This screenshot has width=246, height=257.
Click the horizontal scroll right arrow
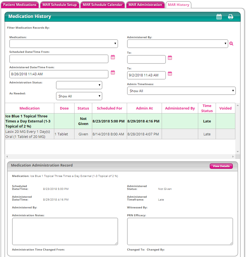[x=233, y=156]
